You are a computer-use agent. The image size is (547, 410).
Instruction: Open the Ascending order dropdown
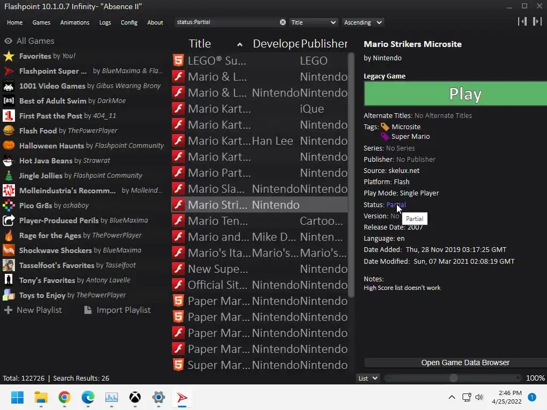(363, 22)
